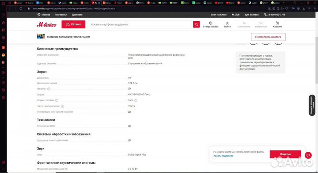Open the М.Видео logo home link
This screenshot has width=318, height=173.
[46, 25]
